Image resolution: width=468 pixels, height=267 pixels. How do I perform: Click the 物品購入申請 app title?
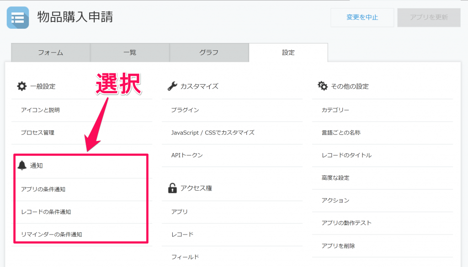(75, 17)
